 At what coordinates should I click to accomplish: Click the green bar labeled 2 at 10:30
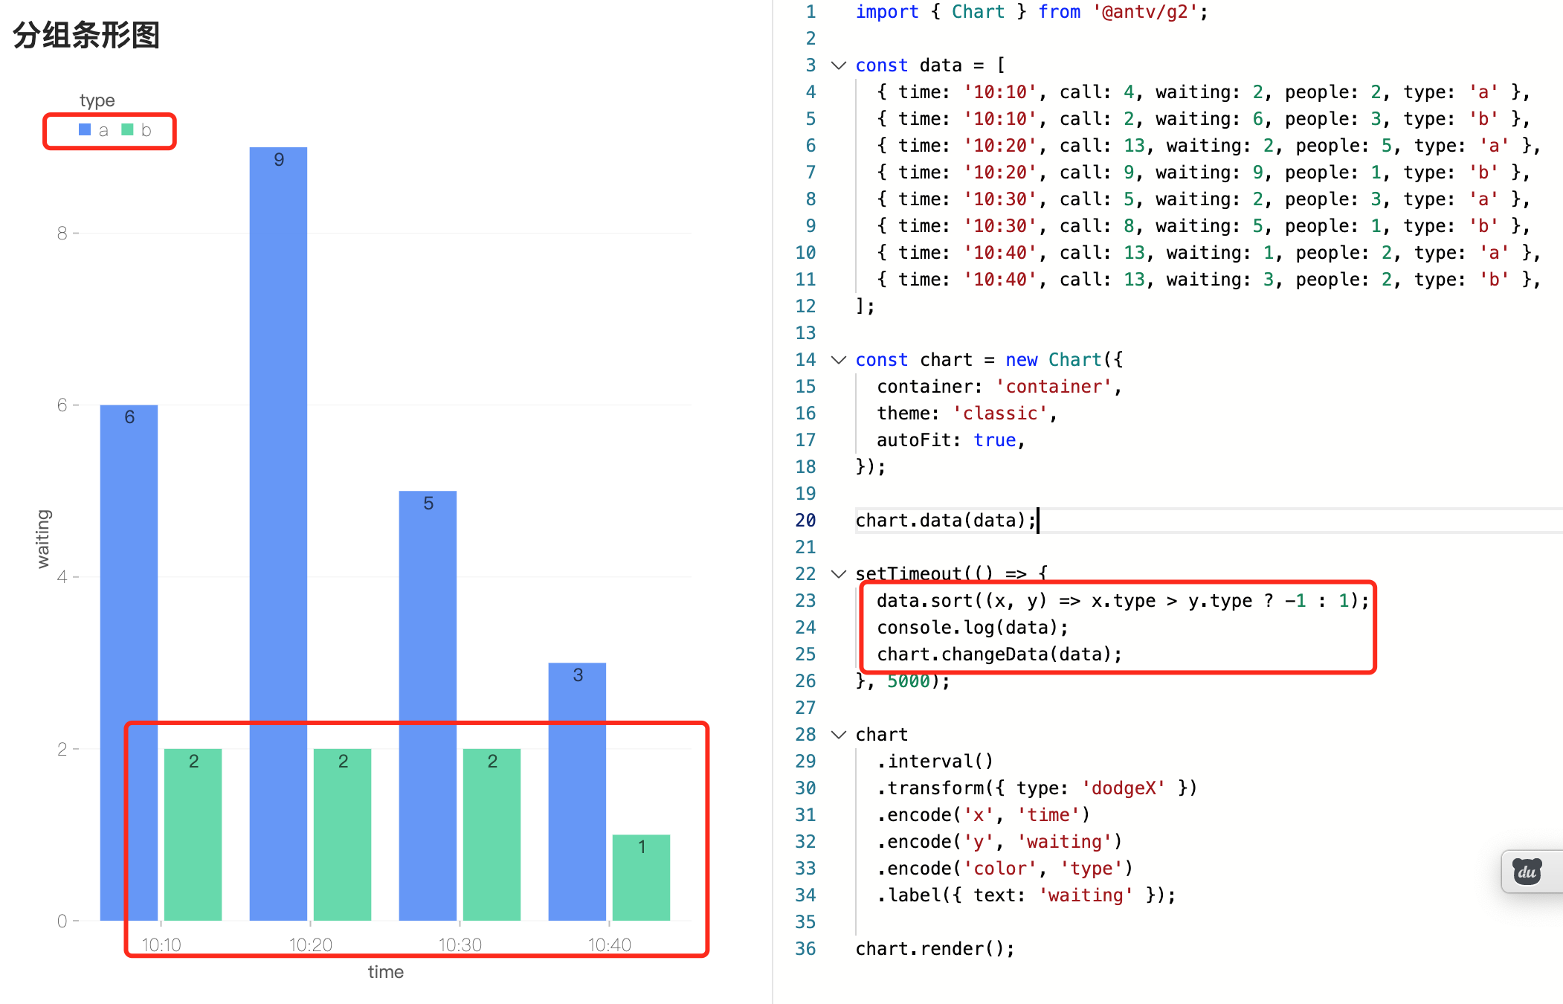coord(492,833)
